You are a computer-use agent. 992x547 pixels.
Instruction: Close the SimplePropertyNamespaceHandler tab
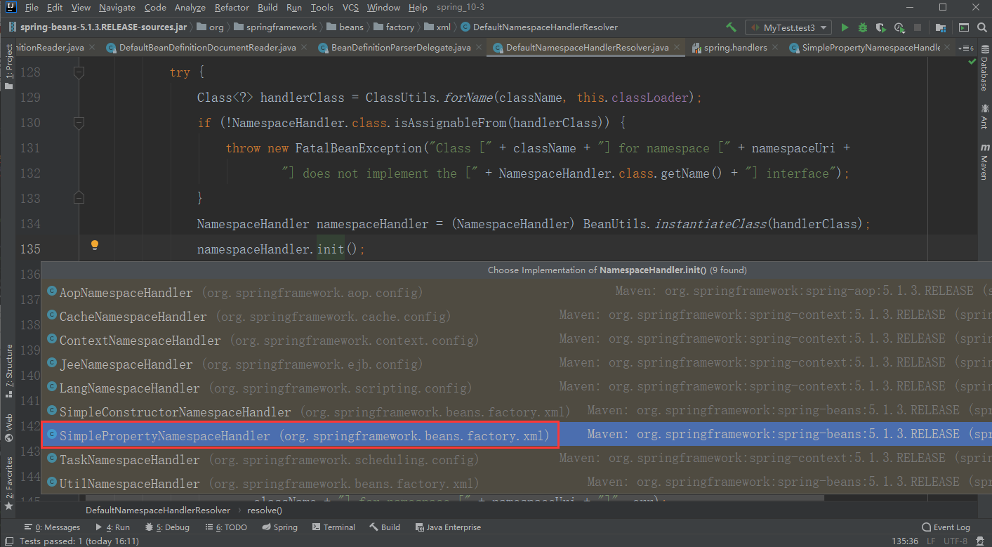[948, 48]
